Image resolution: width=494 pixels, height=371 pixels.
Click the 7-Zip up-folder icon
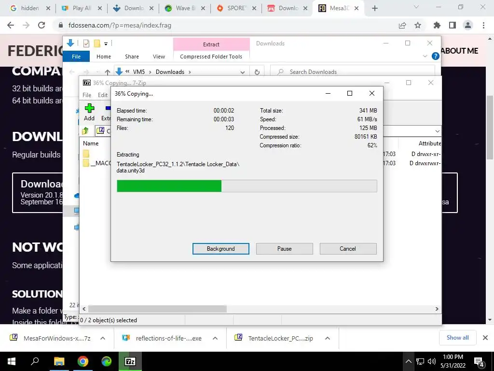point(85,130)
